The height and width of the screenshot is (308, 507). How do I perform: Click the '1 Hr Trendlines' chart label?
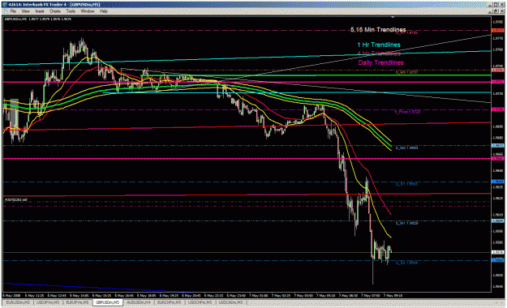point(379,45)
